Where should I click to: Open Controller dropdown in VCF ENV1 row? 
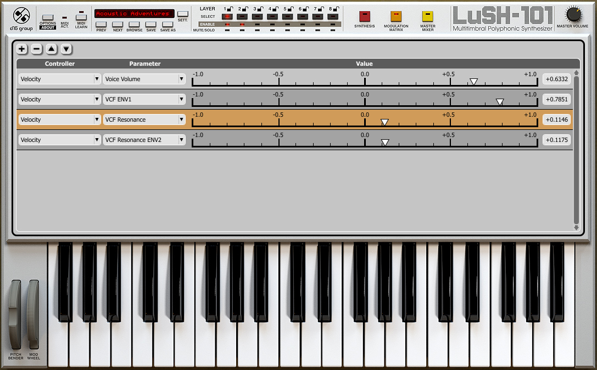point(60,99)
